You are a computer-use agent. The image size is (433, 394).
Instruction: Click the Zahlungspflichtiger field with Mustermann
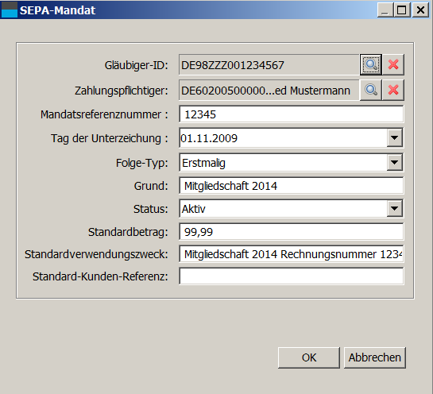(269, 91)
